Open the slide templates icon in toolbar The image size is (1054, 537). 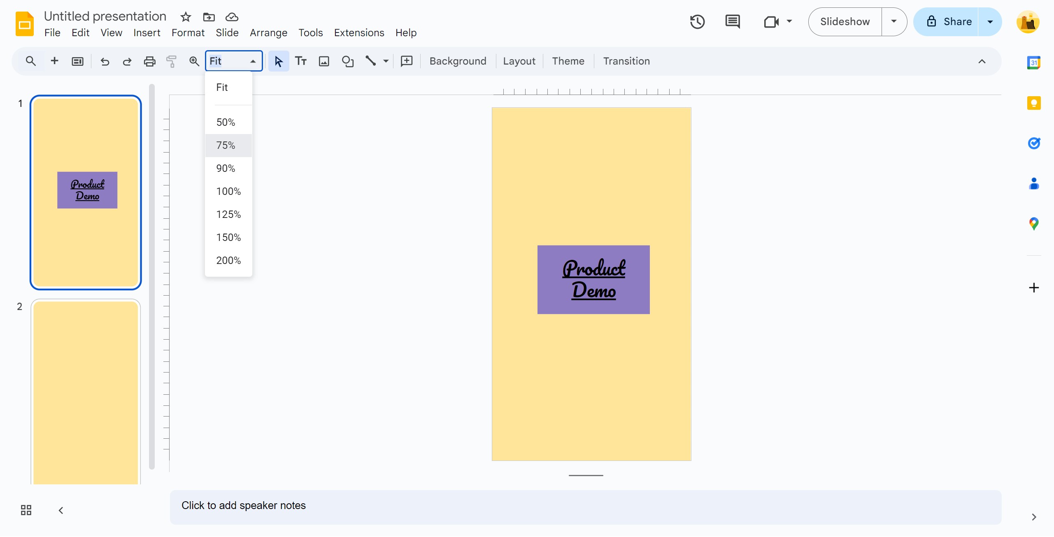77,61
